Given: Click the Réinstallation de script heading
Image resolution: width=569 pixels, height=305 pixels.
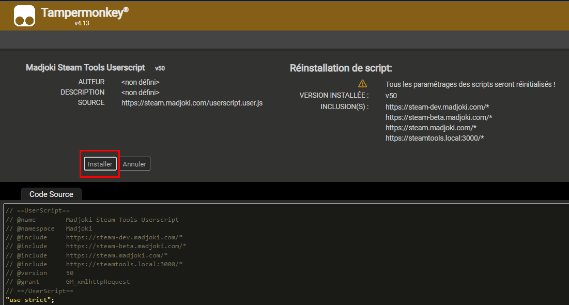Looking at the screenshot, I should tap(341, 68).
